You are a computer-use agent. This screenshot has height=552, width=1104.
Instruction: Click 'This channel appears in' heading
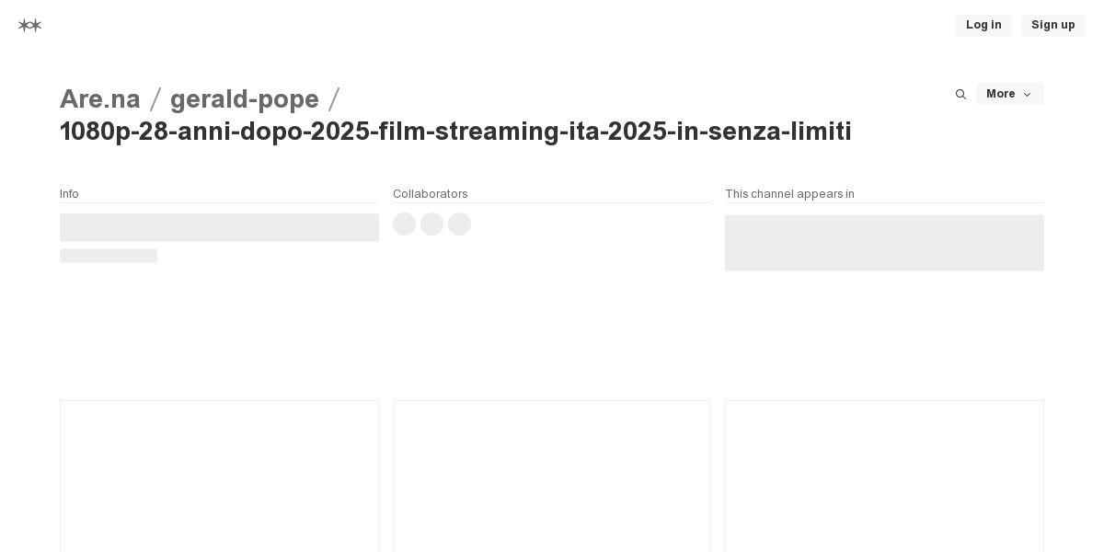[789, 194]
